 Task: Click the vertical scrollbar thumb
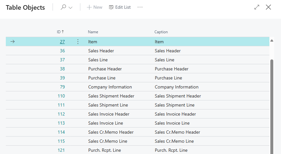click(272, 103)
